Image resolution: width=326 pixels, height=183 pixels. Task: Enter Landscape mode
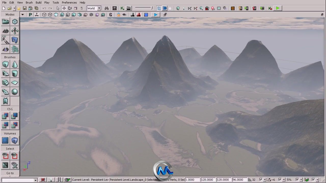[5, 49]
